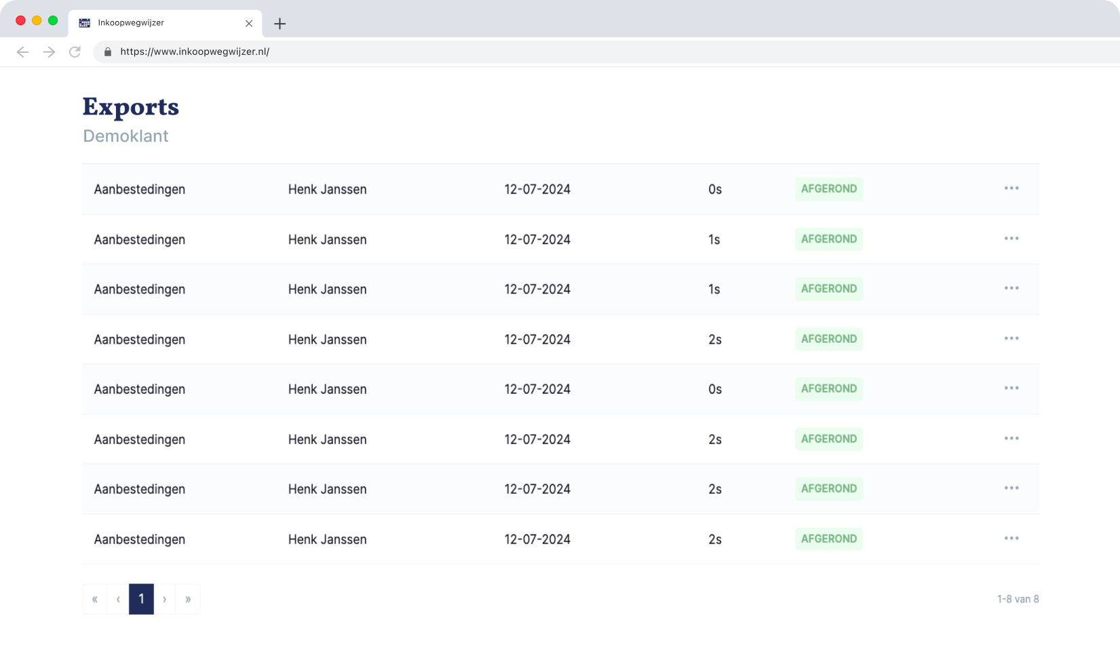Image resolution: width=1120 pixels, height=660 pixels.
Task: Jump to the last page of exports
Action: pos(188,599)
